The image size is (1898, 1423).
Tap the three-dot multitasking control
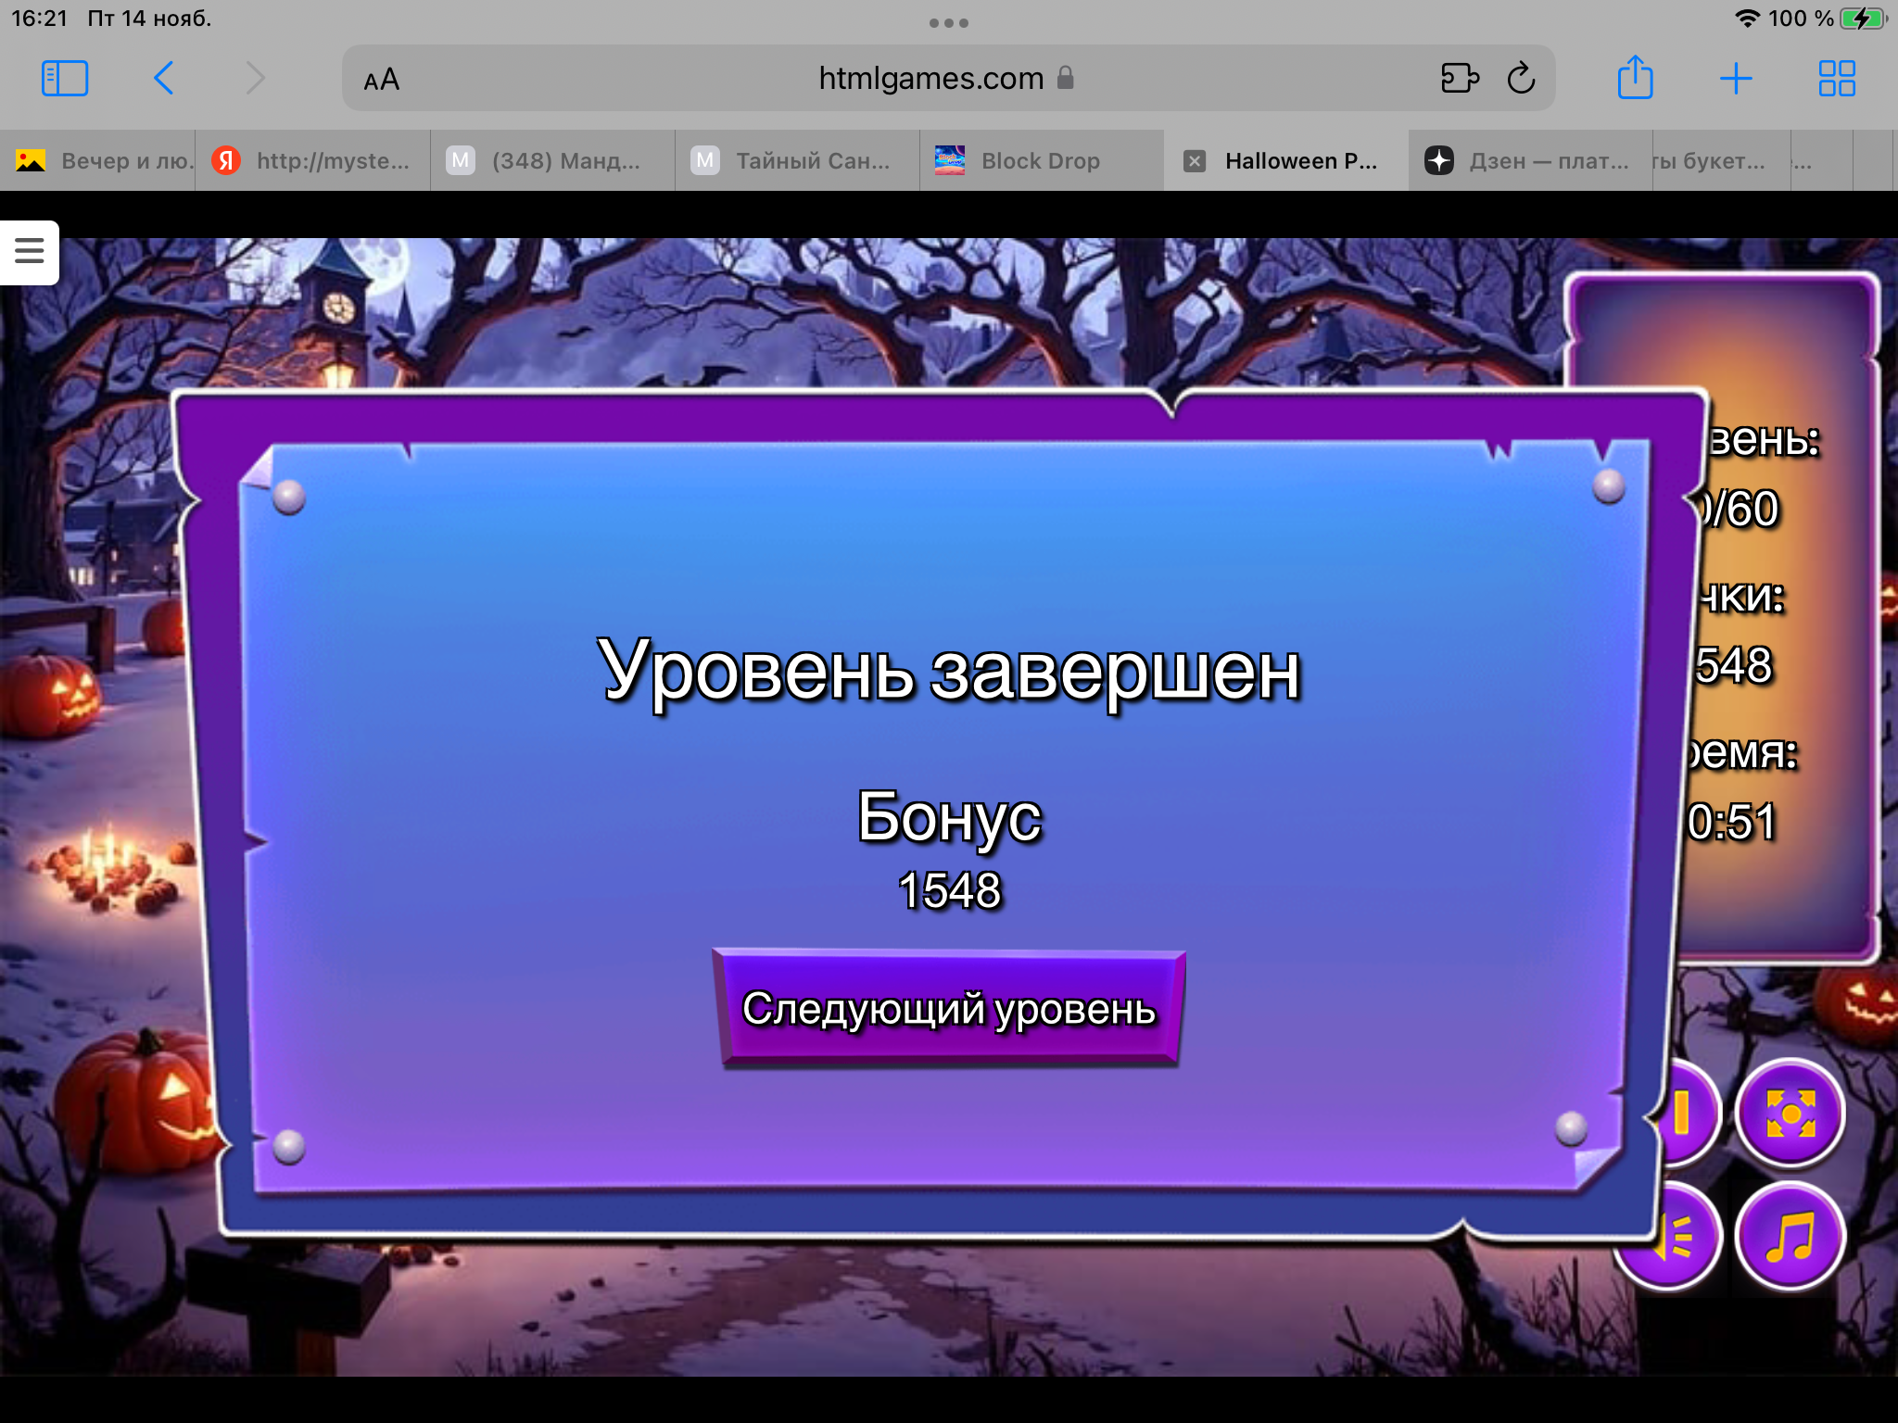click(948, 23)
